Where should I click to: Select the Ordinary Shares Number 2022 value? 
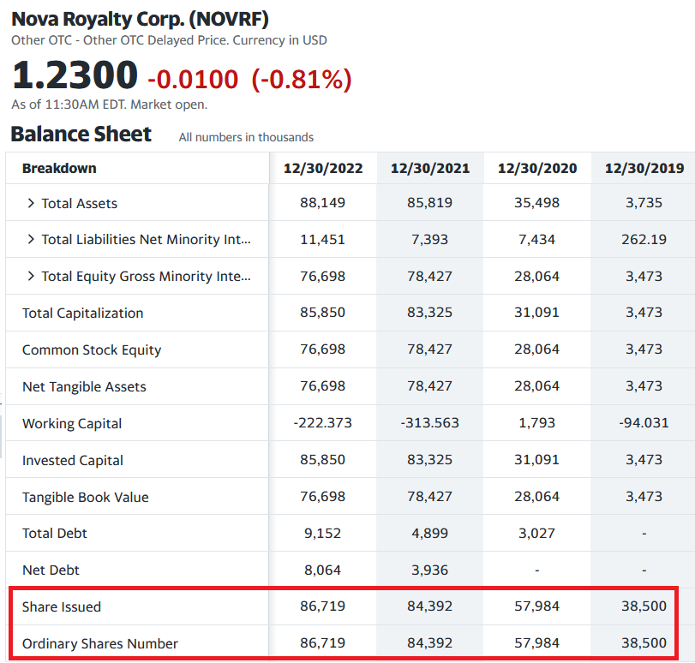click(322, 643)
